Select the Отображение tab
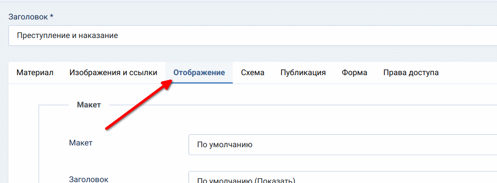Viewport: 497px width, 183px height. (199, 72)
